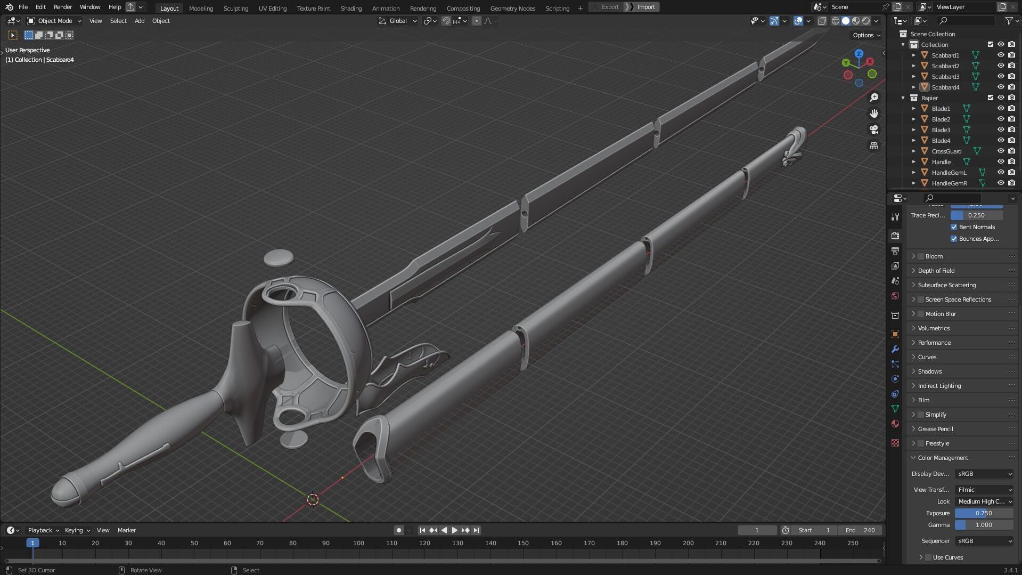The width and height of the screenshot is (1022, 575).
Task: Click the auto keying record button
Action: pyautogui.click(x=398, y=530)
